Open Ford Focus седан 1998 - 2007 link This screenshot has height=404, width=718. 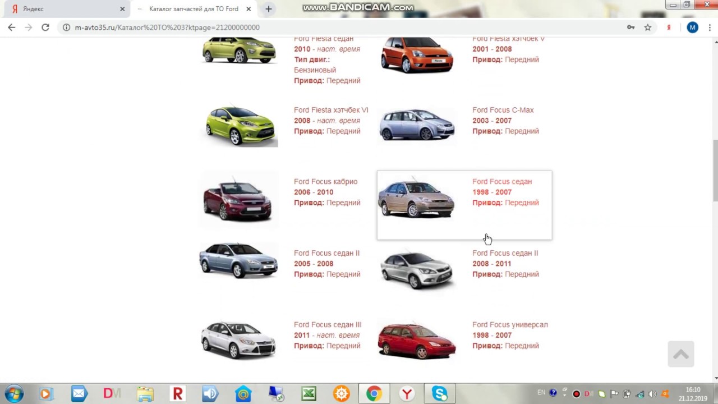502,181
